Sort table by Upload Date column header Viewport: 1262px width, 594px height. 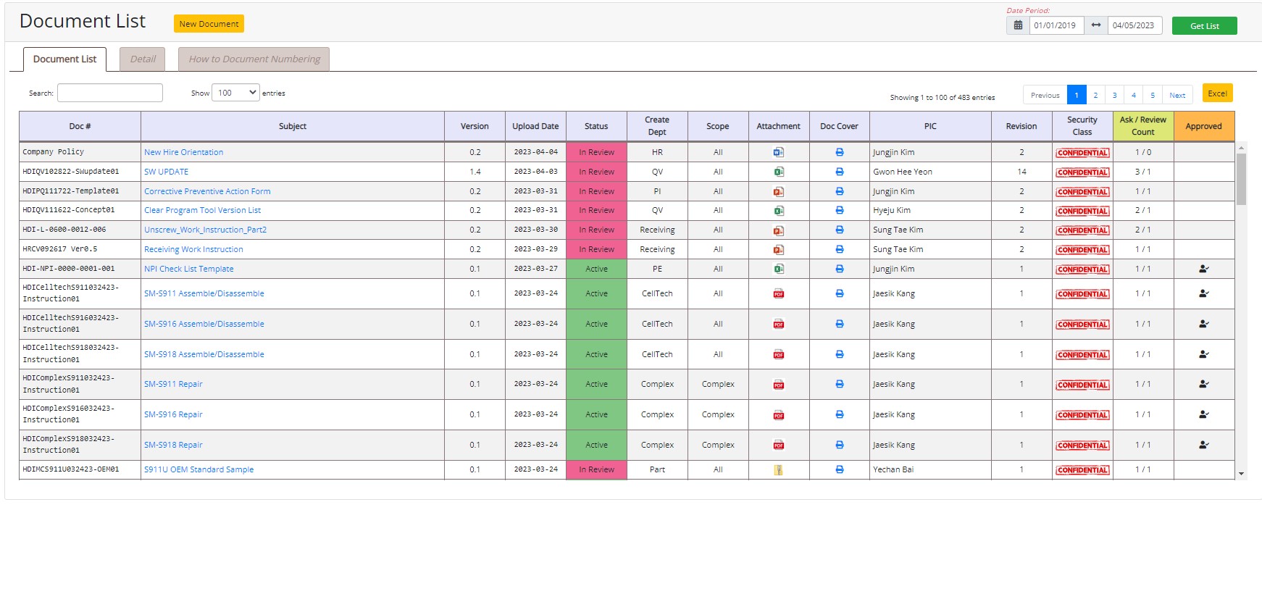click(535, 126)
